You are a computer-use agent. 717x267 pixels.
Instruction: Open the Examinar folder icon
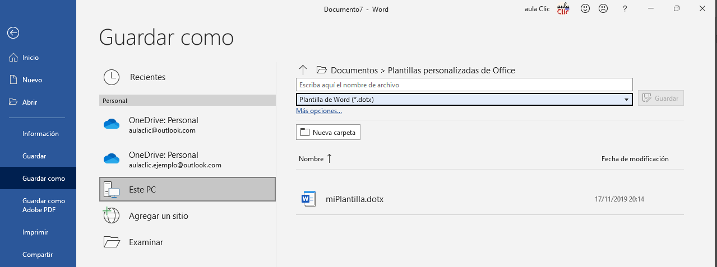point(112,242)
